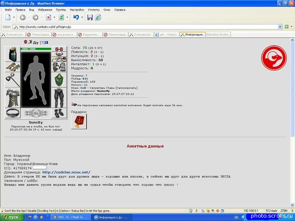The image size is (295, 221).
Task: Click the green shield equipment slot
Action: pos(59,80)
